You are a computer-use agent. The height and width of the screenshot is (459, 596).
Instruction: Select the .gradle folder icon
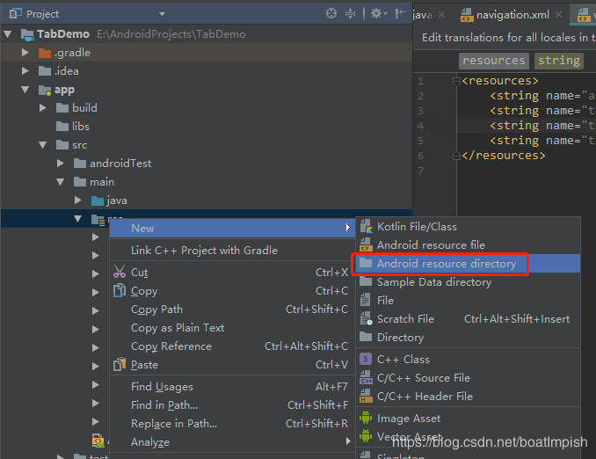click(45, 53)
